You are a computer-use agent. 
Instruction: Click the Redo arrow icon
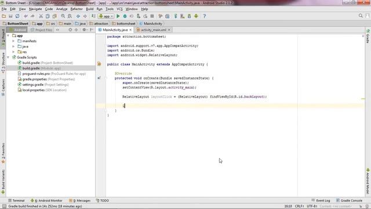tap(32, 16)
